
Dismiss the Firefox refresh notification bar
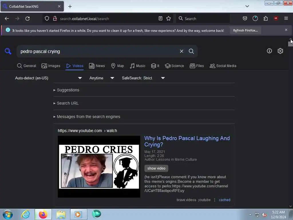pos(286,30)
